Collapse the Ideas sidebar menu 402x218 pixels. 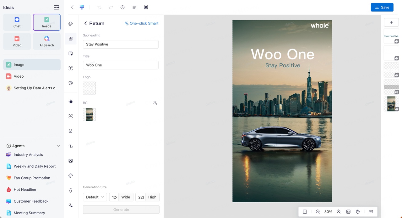click(56, 8)
